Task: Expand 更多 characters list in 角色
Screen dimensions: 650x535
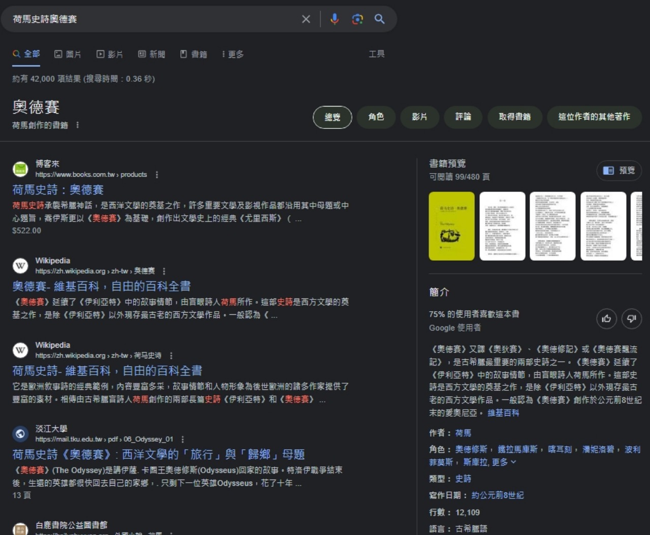Action: pyautogui.click(x=504, y=462)
